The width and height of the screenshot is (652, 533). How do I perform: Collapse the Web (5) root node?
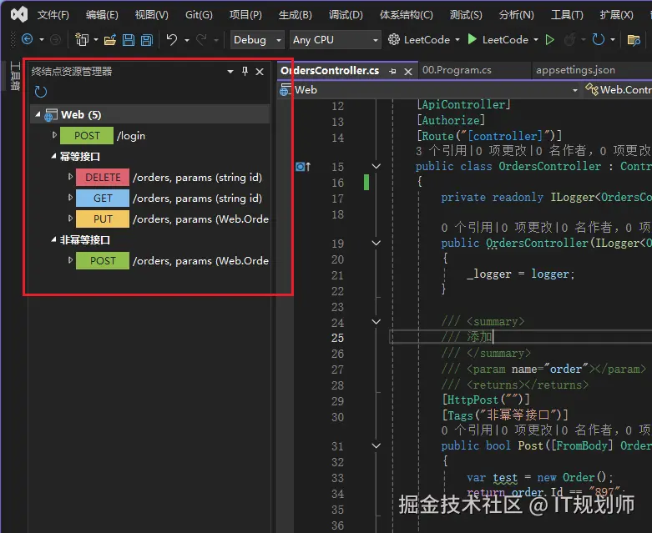(x=38, y=114)
